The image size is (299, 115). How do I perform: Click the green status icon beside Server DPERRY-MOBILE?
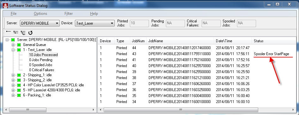(13, 40)
